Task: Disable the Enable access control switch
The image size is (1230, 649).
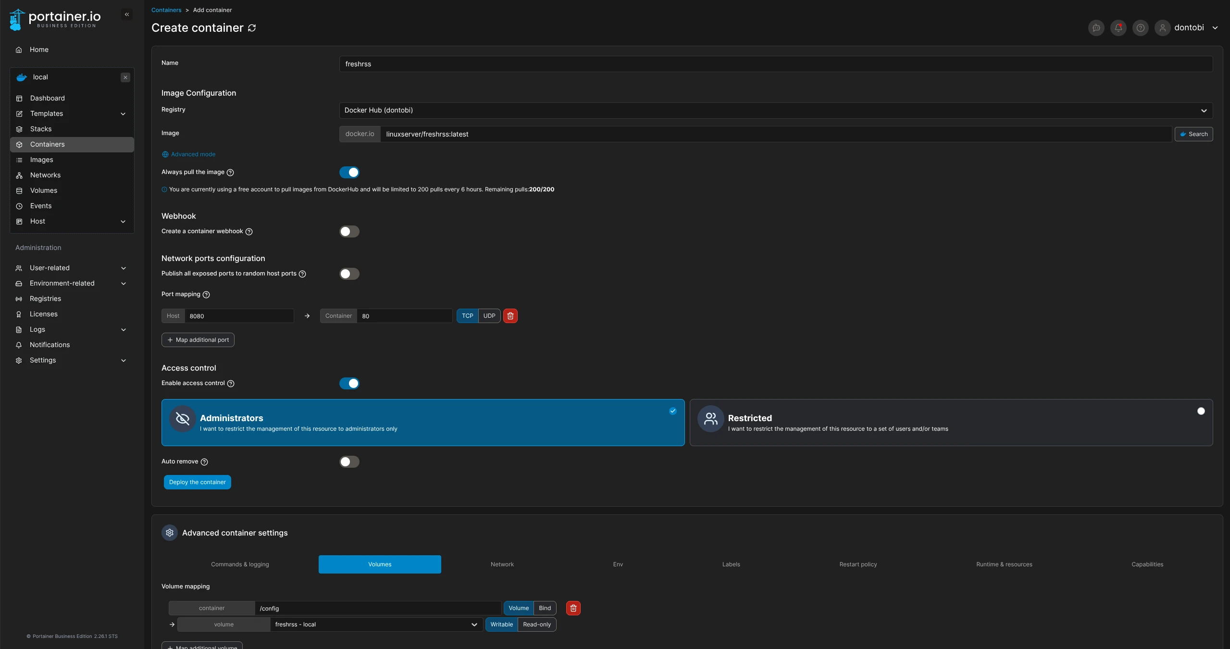Action: (x=349, y=383)
